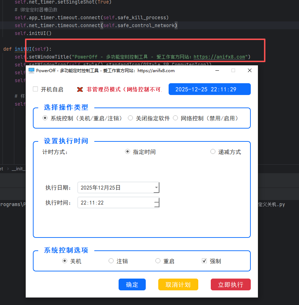Switch timing mode to 递减方式
This screenshot has height=305, width=299.
coord(213,152)
